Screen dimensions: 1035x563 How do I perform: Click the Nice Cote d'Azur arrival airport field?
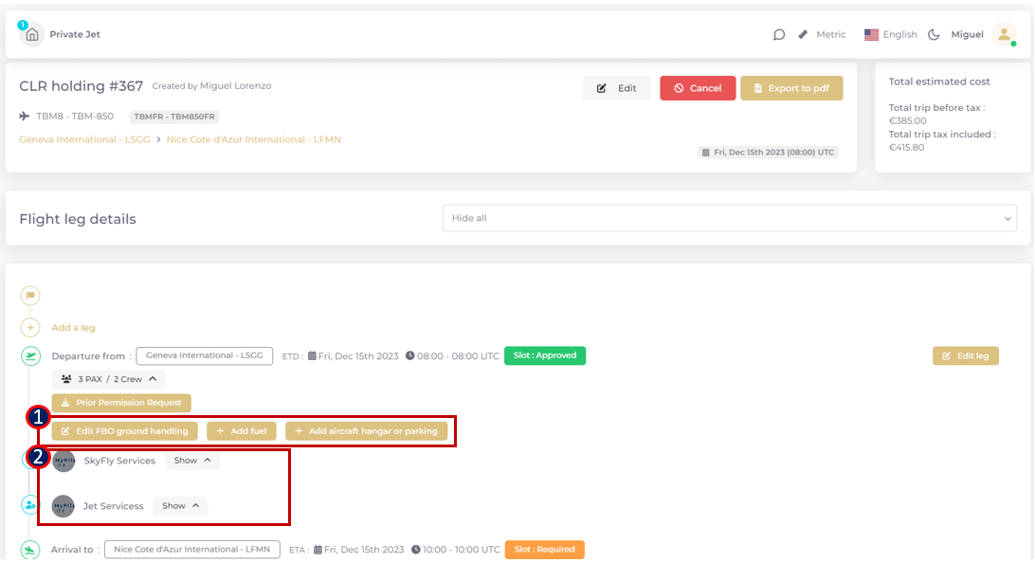point(191,550)
